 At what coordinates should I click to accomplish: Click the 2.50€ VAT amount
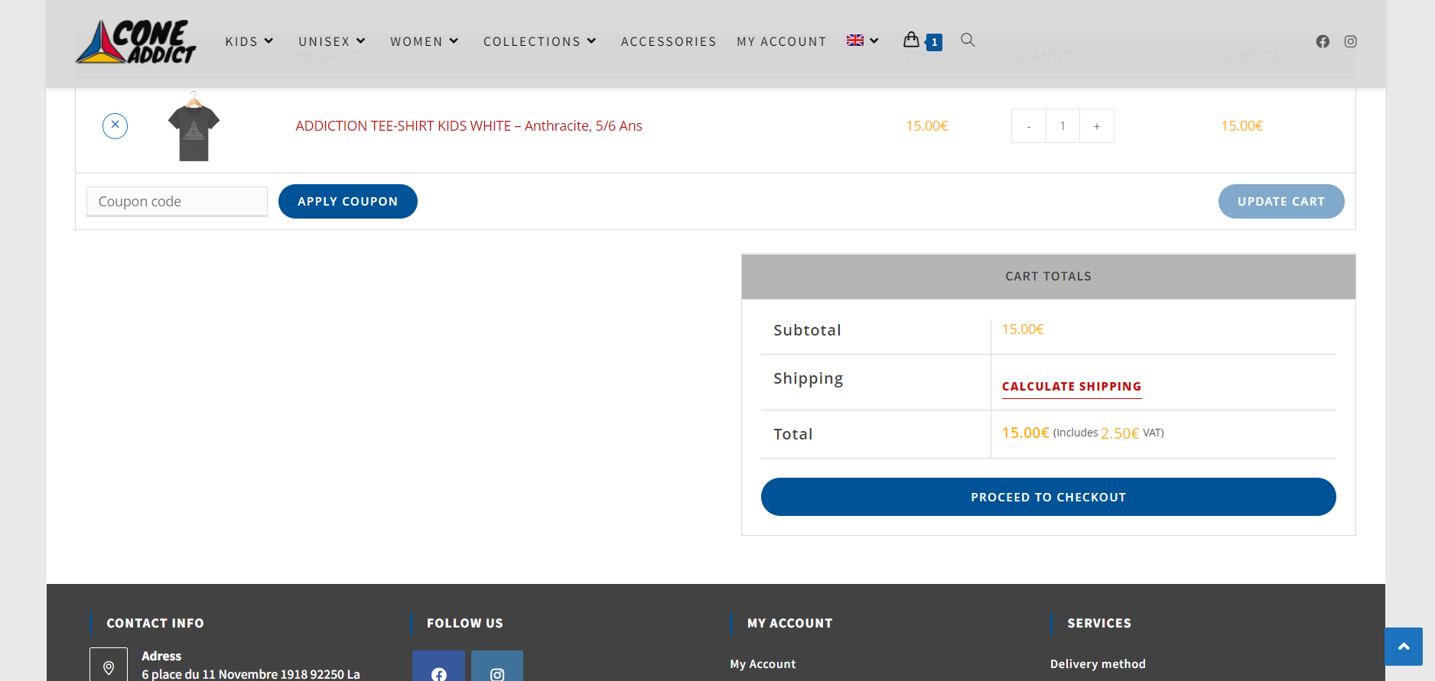[1120, 433]
